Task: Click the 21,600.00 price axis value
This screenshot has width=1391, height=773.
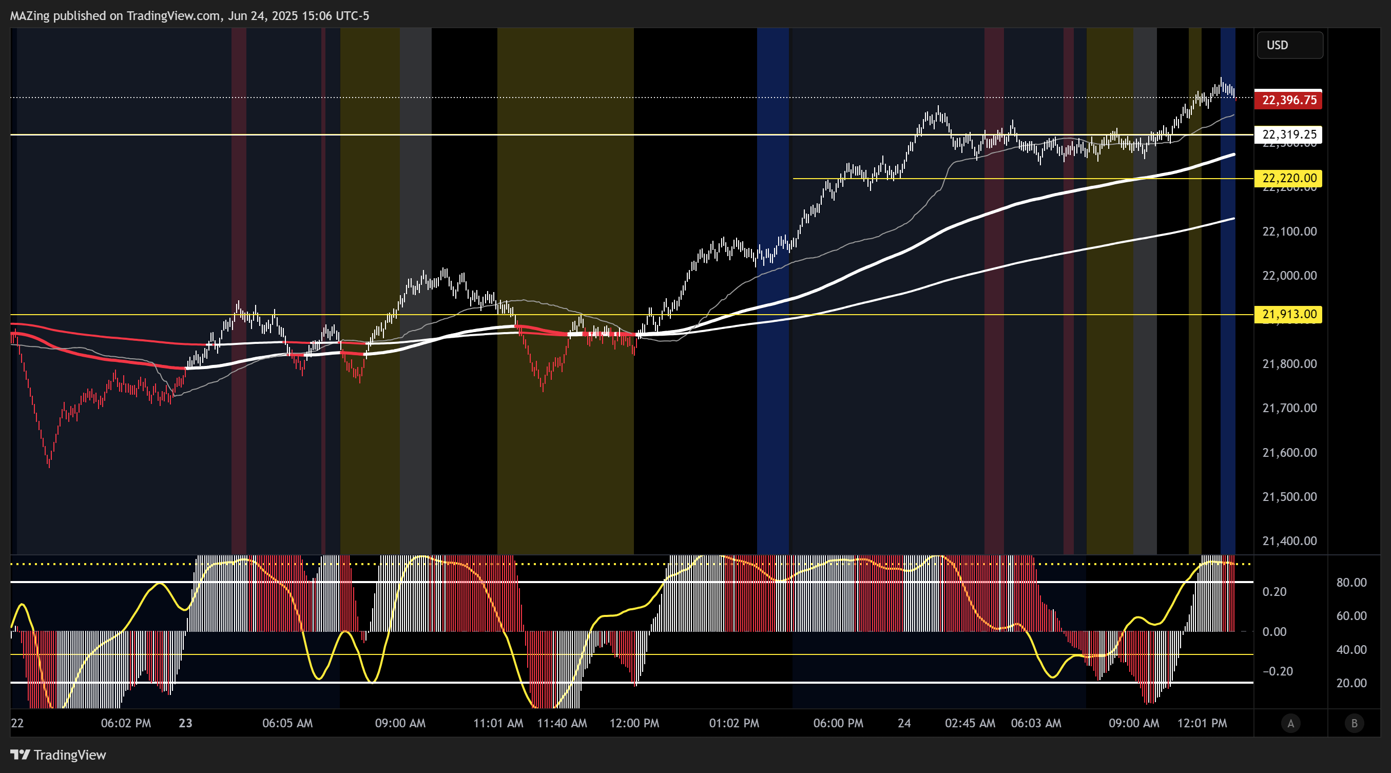Action: 1289,452
